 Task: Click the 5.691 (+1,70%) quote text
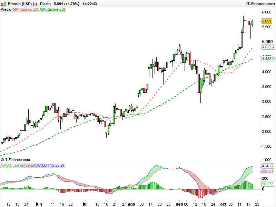pyautogui.click(x=67, y=4)
